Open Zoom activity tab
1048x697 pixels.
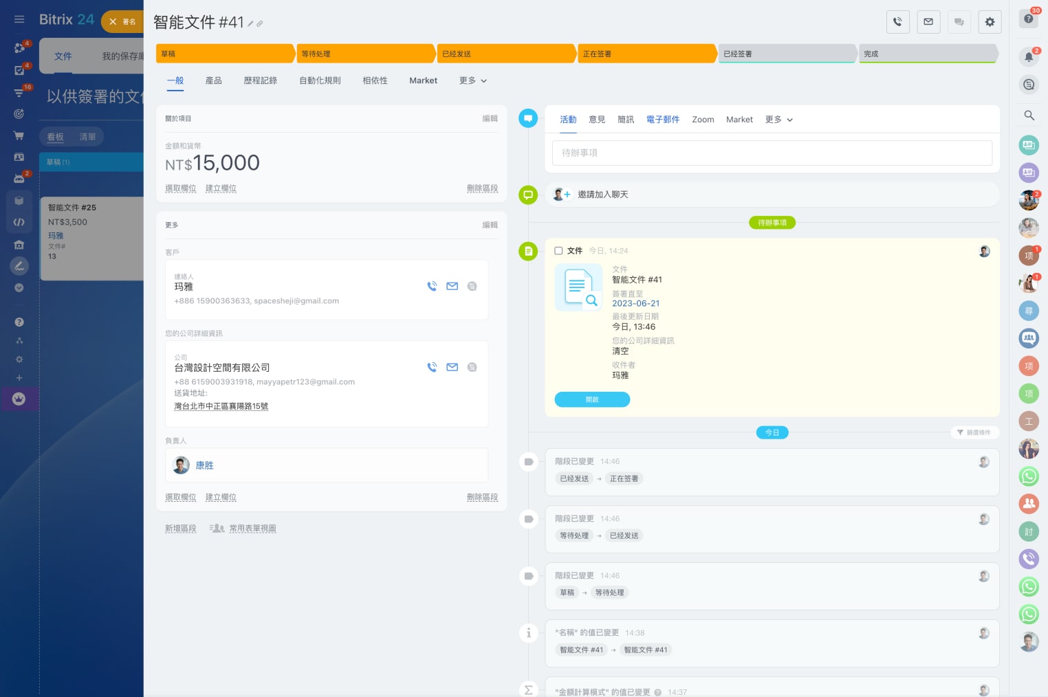703,120
